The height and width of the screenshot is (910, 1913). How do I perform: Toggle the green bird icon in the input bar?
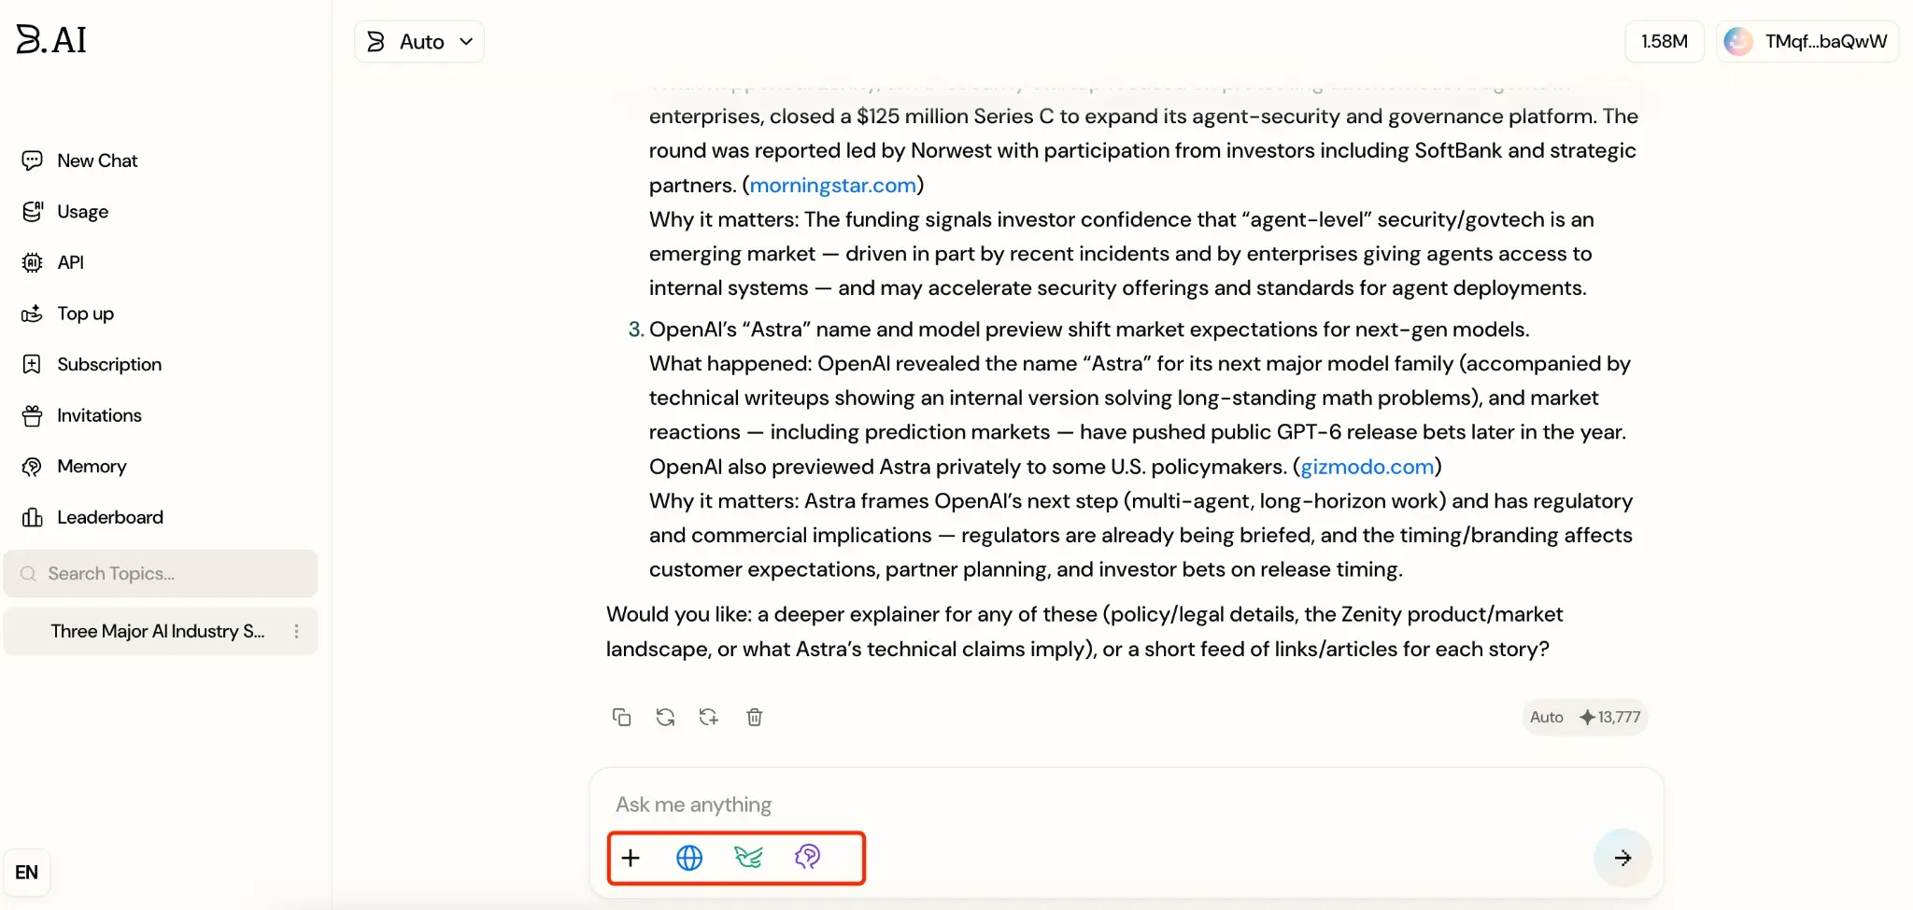pyautogui.click(x=748, y=858)
